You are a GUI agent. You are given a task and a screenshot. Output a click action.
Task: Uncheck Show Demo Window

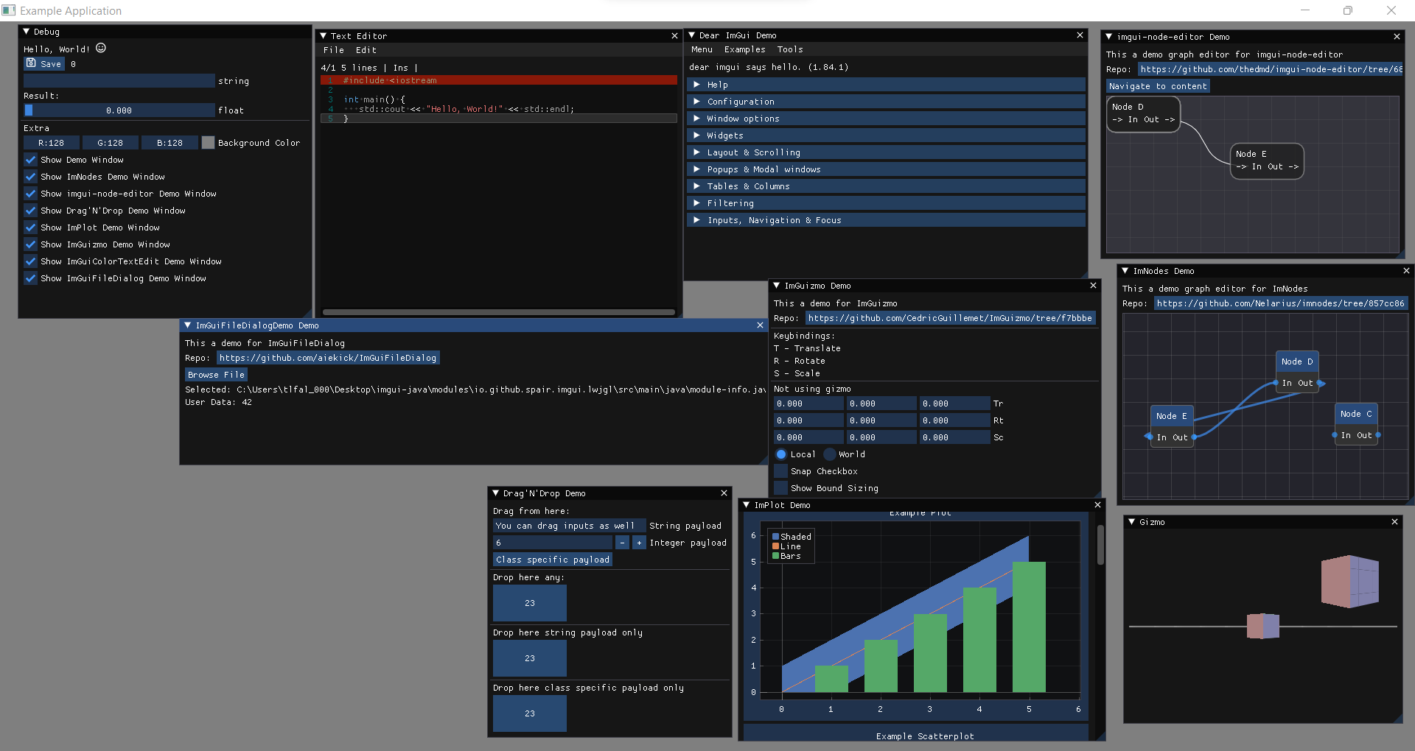click(30, 160)
